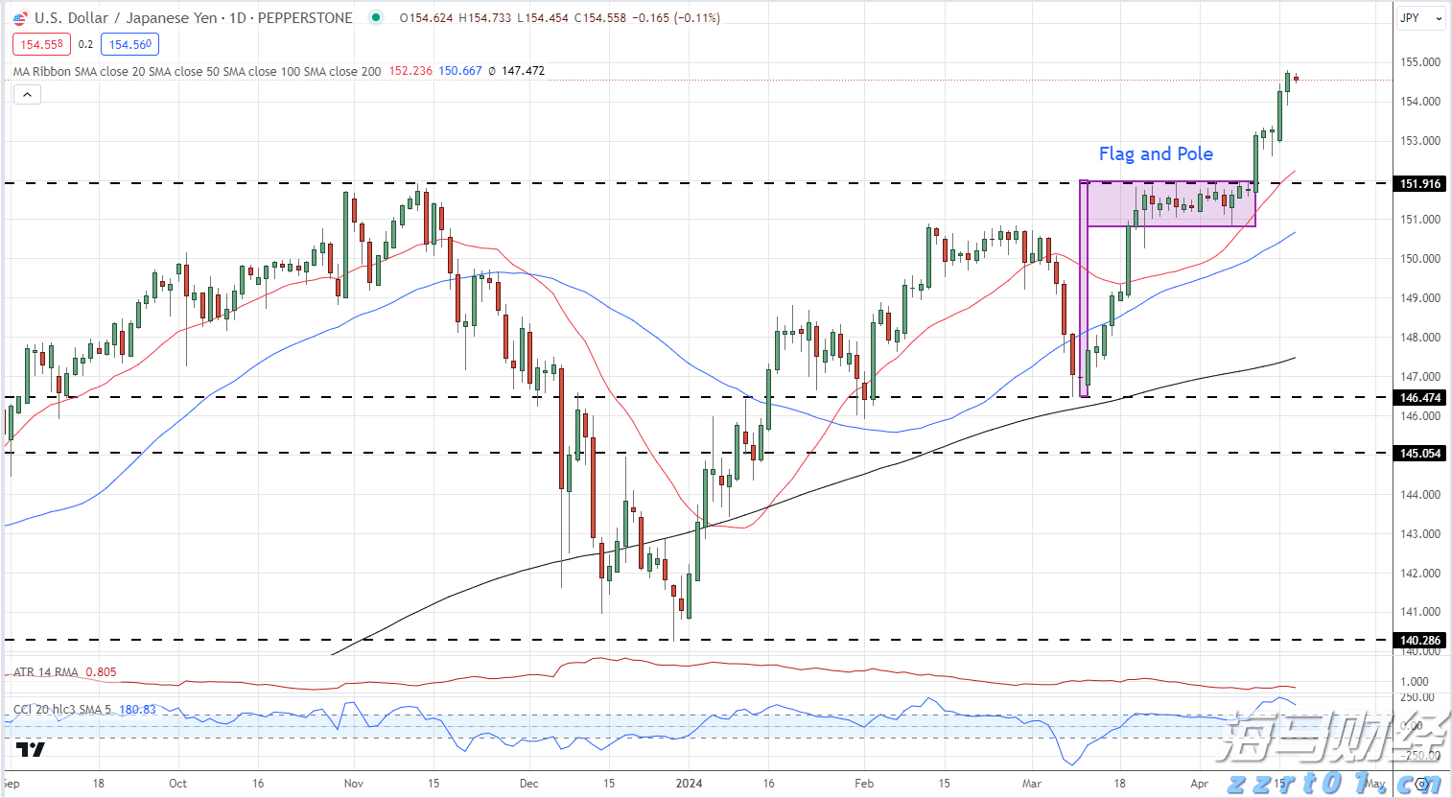Click the Feb label on time axis
The height and width of the screenshot is (798, 1452).
[x=864, y=783]
